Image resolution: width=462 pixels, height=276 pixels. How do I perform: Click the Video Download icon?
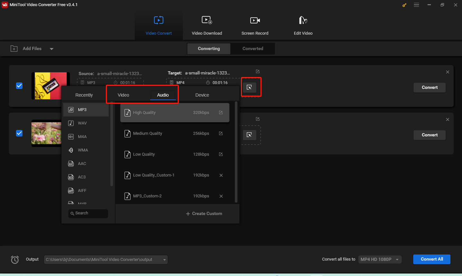pyautogui.click(x=207, y=20)
